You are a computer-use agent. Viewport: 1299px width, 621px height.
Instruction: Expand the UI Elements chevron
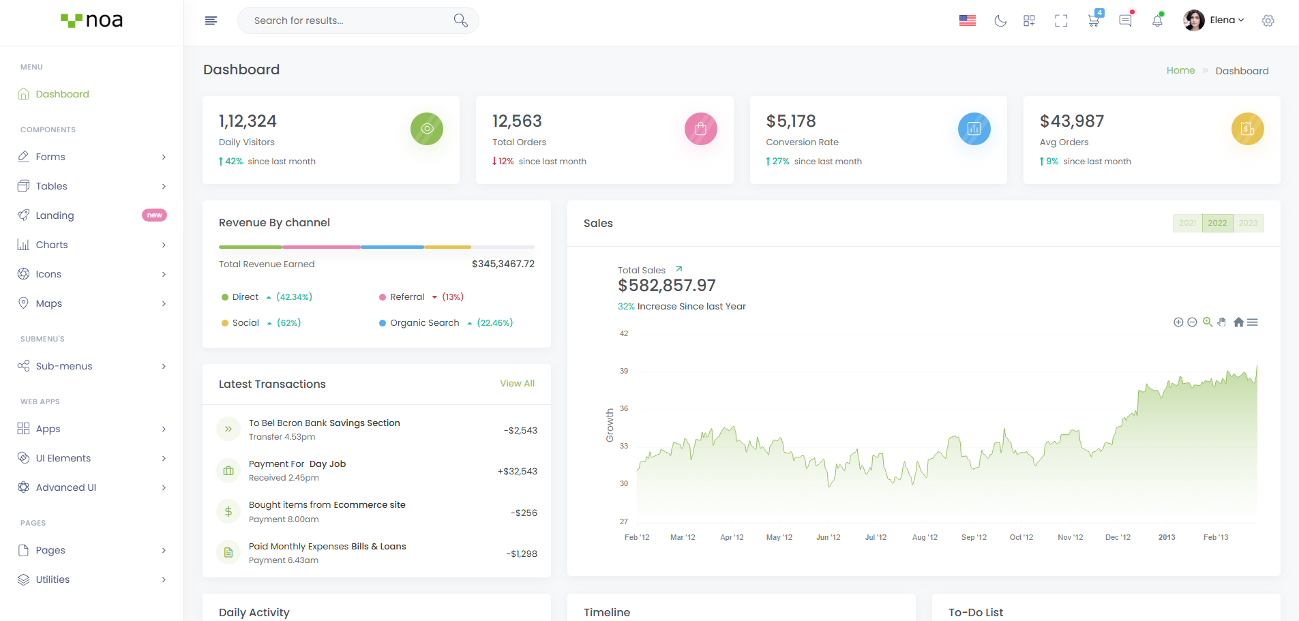(164, 458)
